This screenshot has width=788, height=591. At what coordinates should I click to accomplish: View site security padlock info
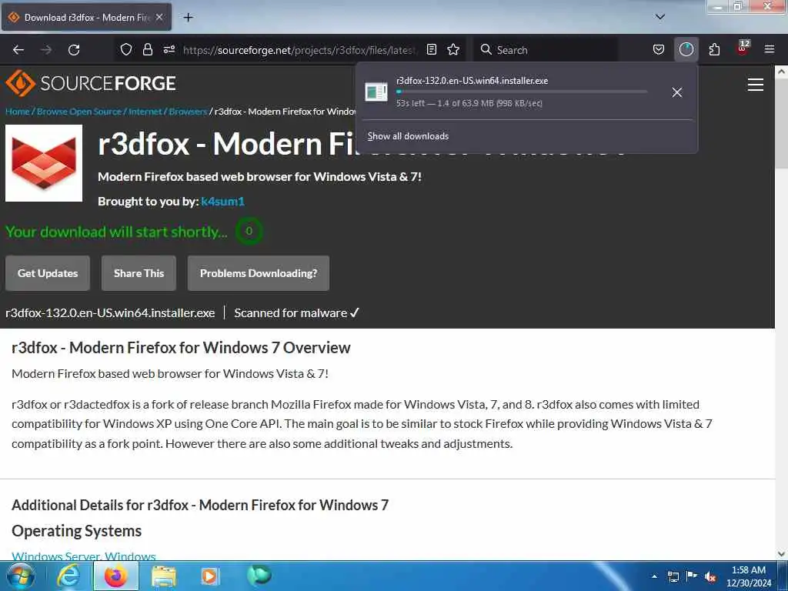(x=148, y=49)
